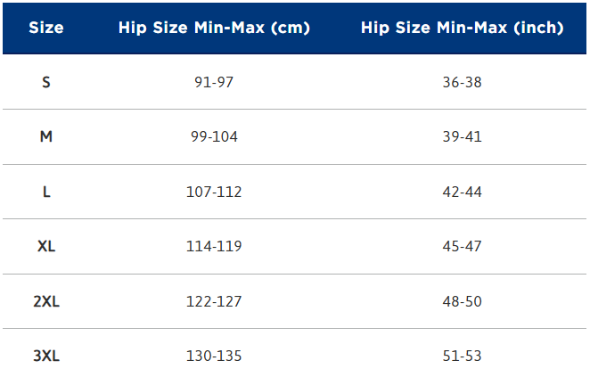
Task: Click the Hip Size Min-Max (inch) header
Action: point(462,28)
